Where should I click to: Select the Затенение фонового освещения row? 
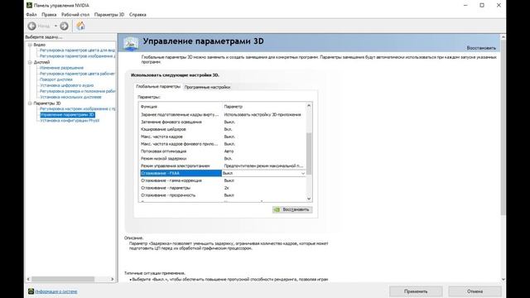click(x=223, y=122)
